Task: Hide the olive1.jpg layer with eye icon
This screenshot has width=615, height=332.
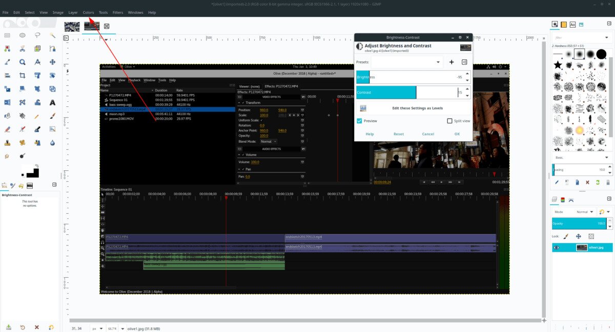Action: coord(557,248)
